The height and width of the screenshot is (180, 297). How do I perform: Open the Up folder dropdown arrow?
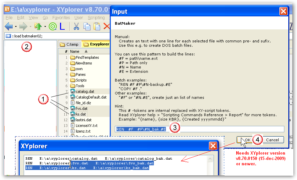[x=45, y=26]
